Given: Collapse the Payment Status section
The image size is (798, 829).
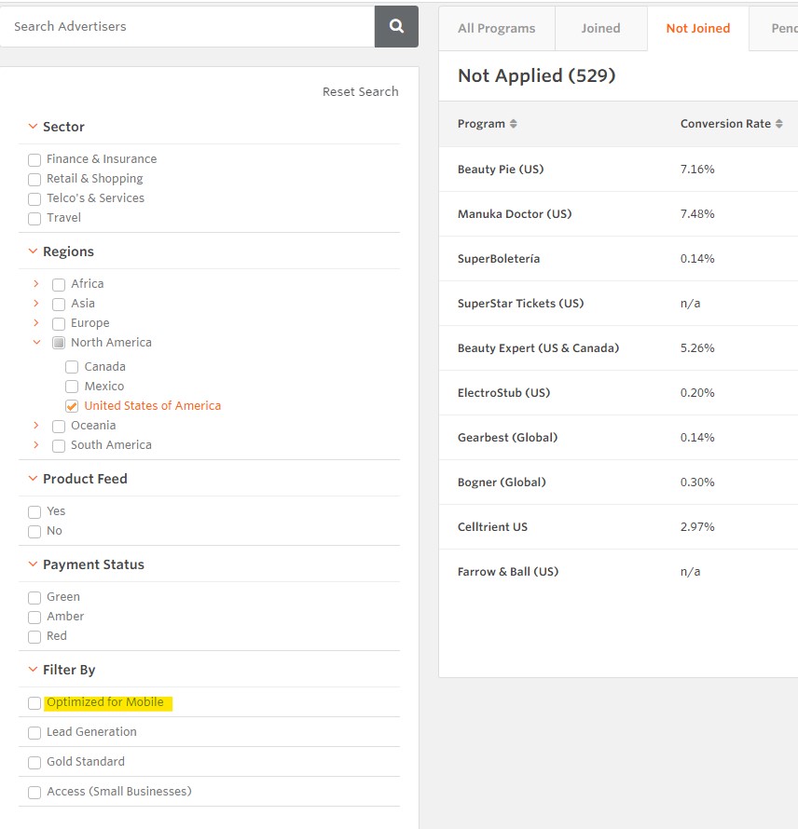Looking at the screenshot, I should point(33,564).
